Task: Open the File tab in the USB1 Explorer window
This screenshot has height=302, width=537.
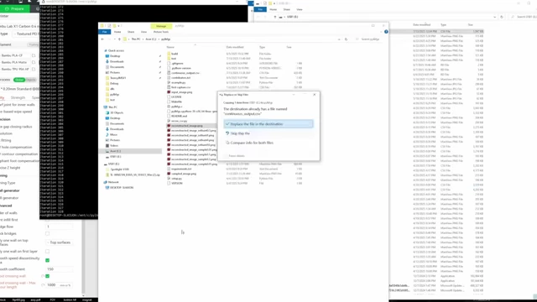Action: pos(260,9)
